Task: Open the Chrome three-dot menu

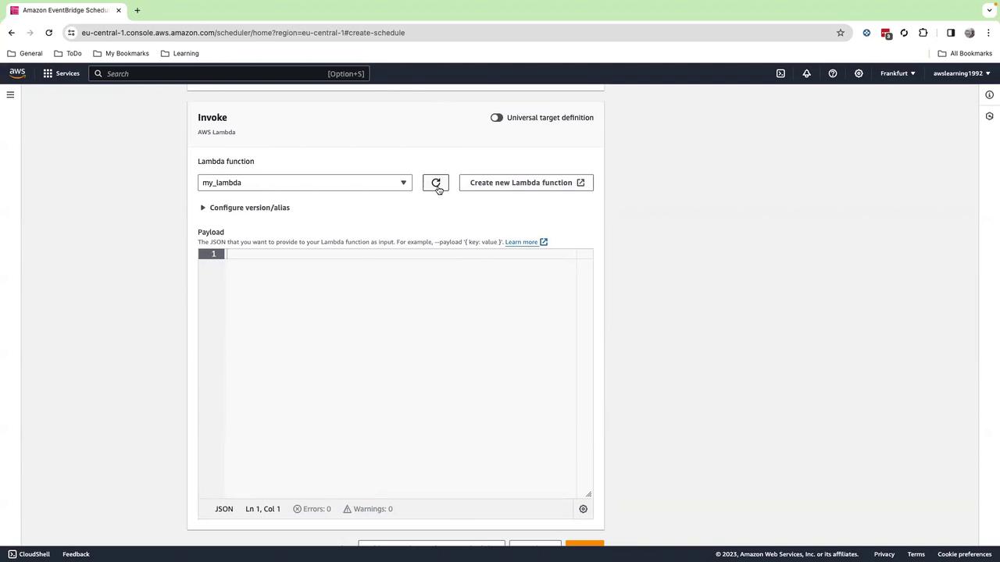Action: coord(988,33)
